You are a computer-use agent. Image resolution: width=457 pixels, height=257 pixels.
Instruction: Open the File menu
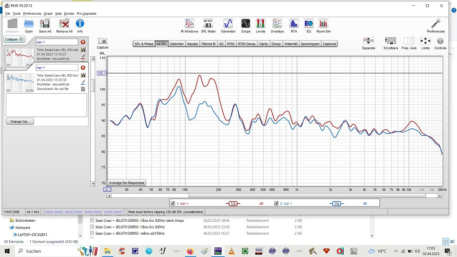pos(8,13)
